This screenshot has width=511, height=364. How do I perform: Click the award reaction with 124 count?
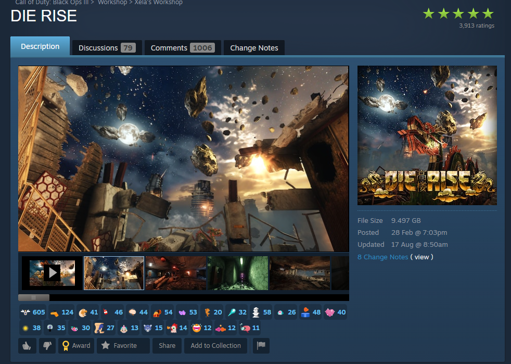click(61, 312)
